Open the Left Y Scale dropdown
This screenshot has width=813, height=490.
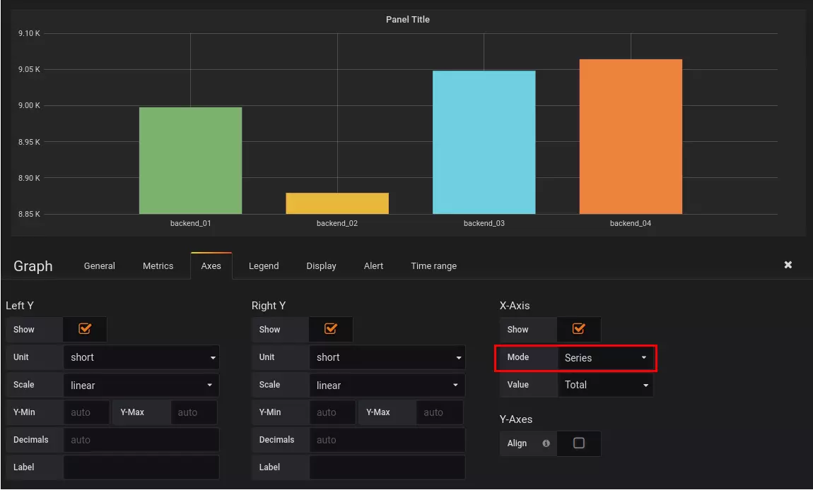pos(141,385)
